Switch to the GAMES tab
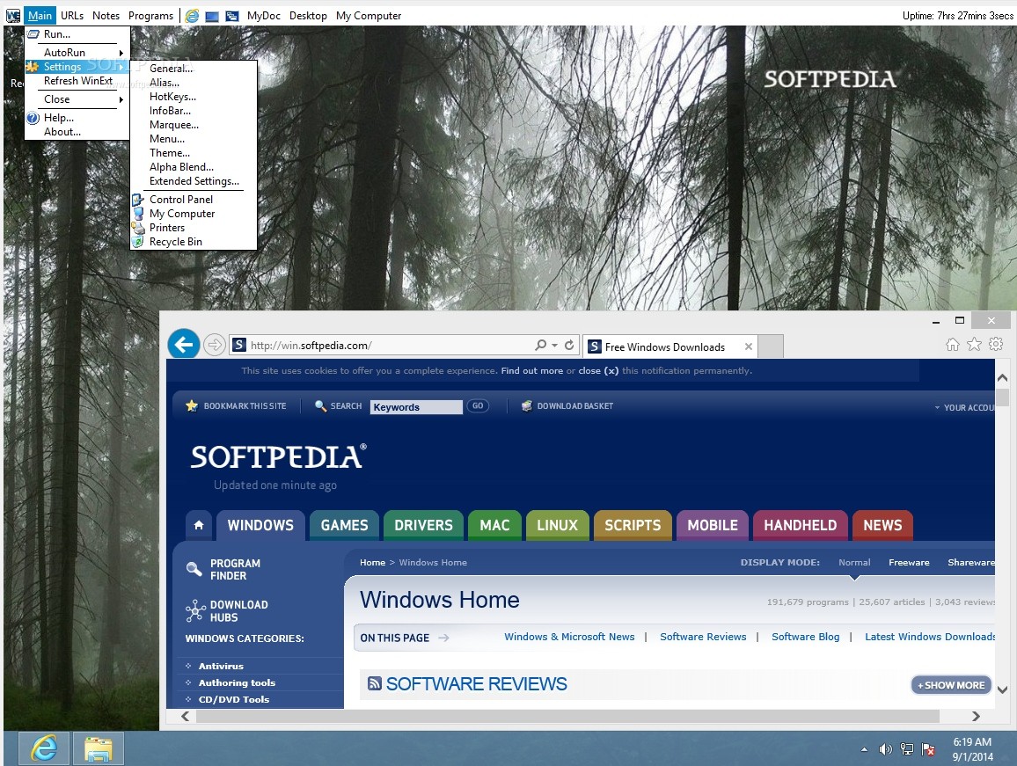This screenshot has width=1017, height=766. point(344,525)
